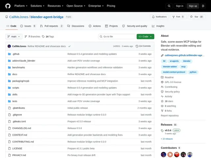Click the Readme book icon
This screenshot has width=211, height=158.
(162, 77)
